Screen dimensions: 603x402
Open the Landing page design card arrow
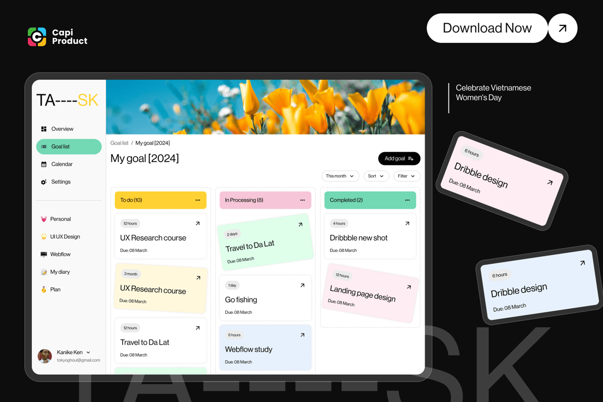point(409,287)
